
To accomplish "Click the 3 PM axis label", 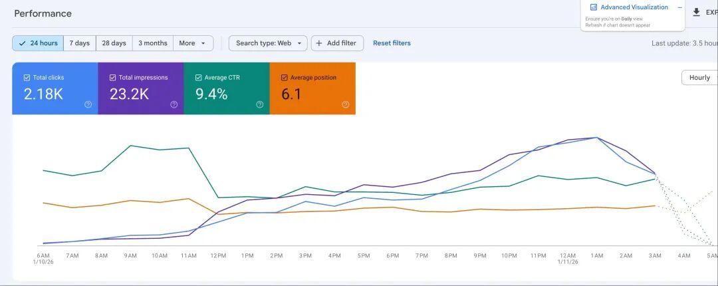I will tap(305, 256).
